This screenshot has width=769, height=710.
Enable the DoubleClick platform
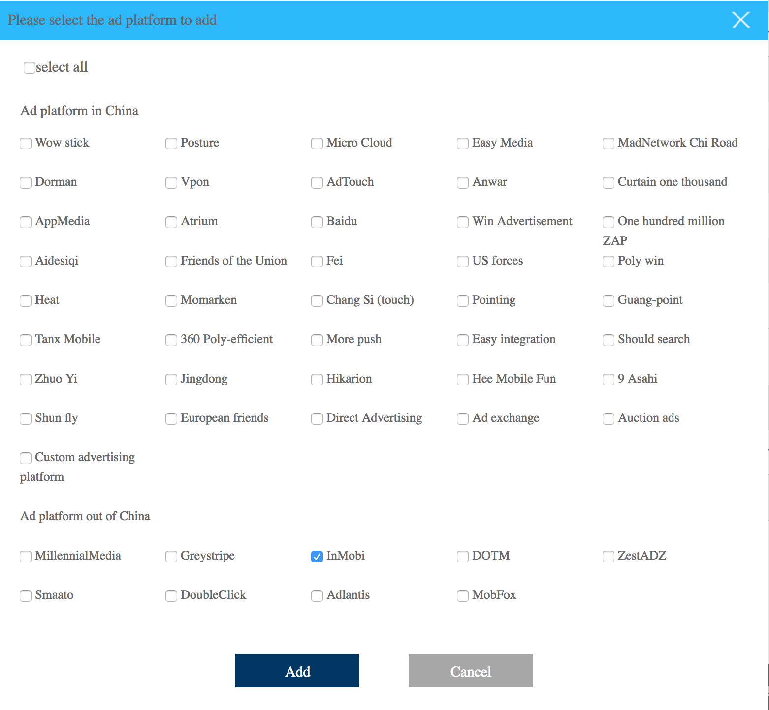point(171,596)
